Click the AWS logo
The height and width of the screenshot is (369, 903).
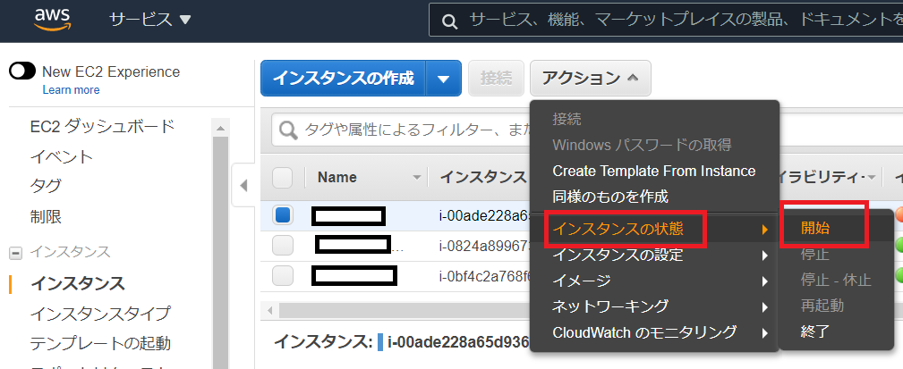coord(53,21)
